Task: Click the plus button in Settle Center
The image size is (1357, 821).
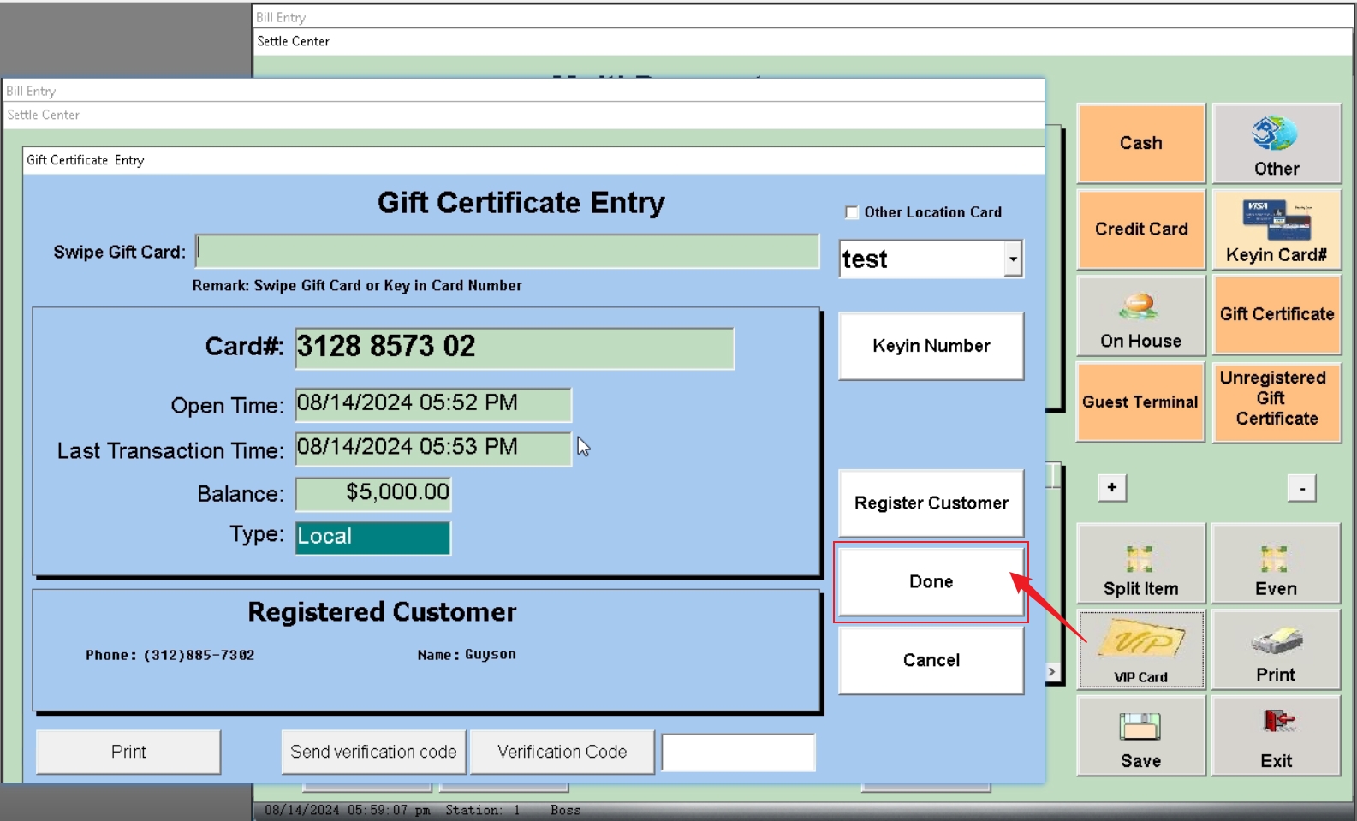Action: pyautogui.click(x=1111, y=488)
